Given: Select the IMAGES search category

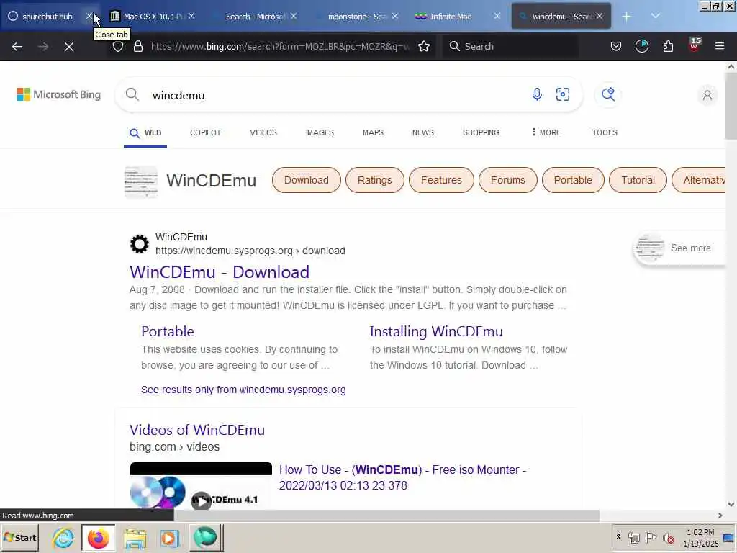Looking at the screenshot, I should point(320,132).
